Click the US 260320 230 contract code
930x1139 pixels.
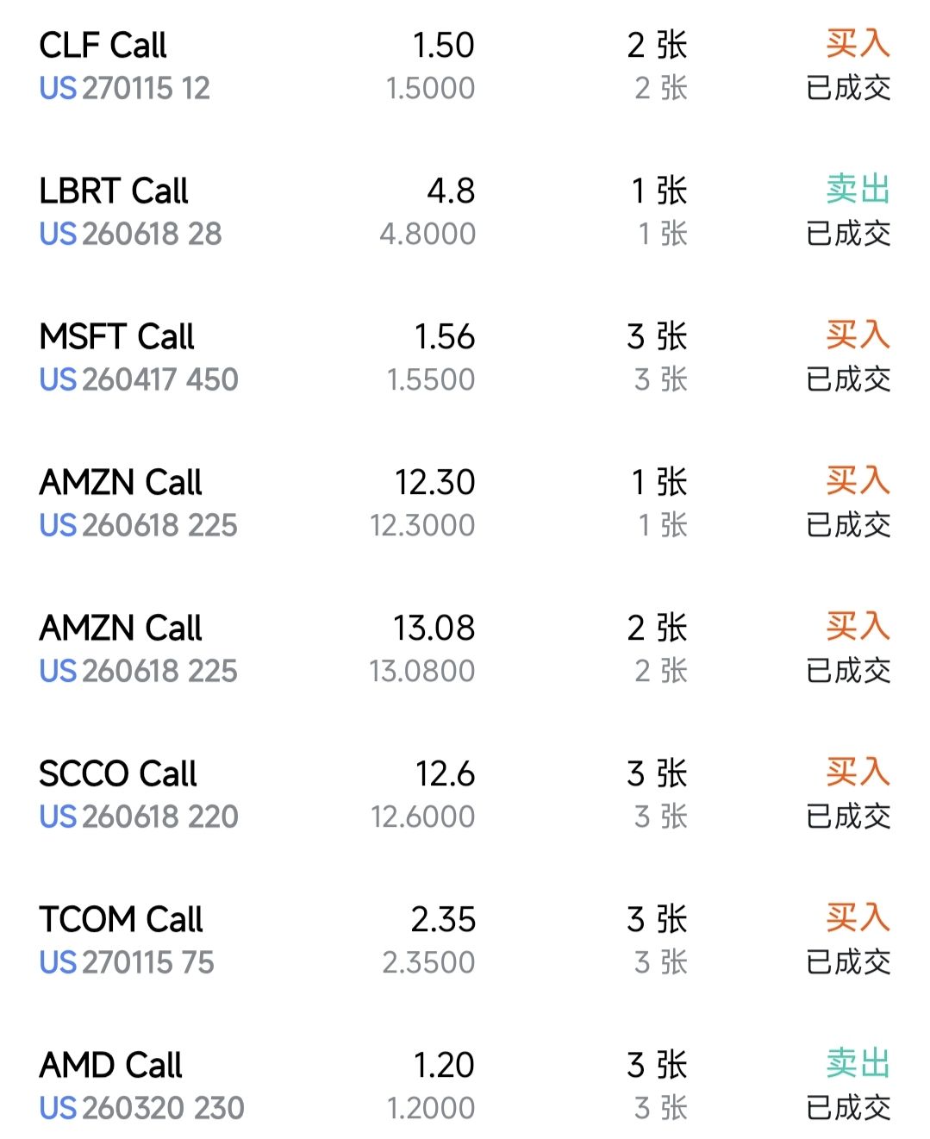point(141,1108)
